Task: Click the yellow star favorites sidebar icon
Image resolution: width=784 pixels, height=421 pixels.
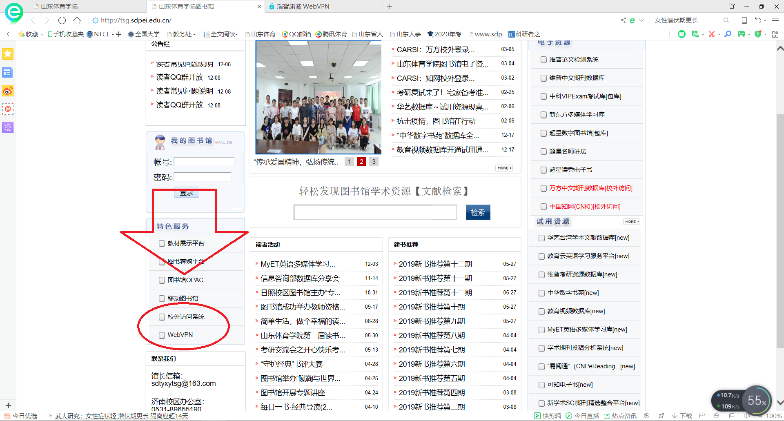Action: tap(8, 54)
